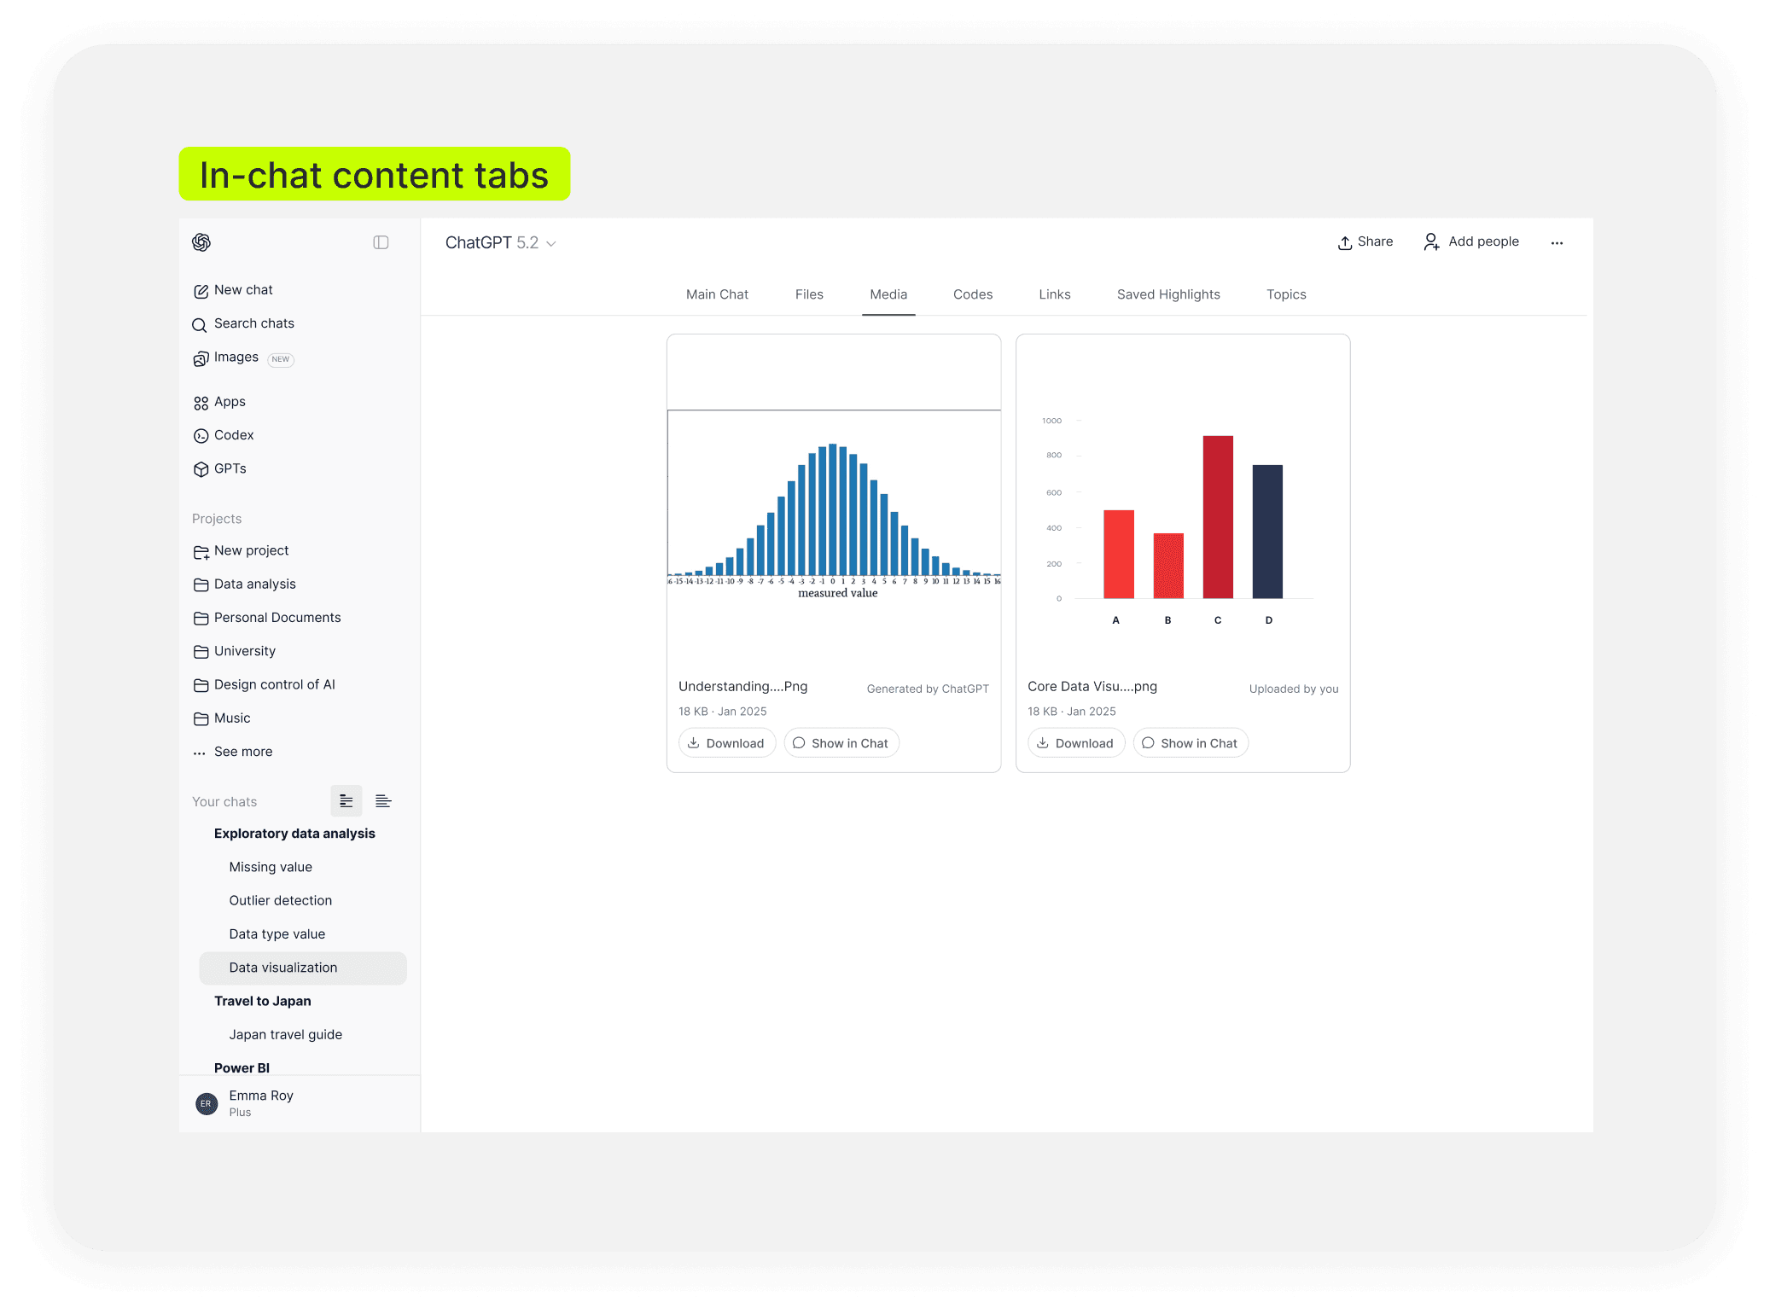Open ChatGPT 5.2 model dropdown
This screenshot has height=1314, width=1770.
(x=500, y=243)
